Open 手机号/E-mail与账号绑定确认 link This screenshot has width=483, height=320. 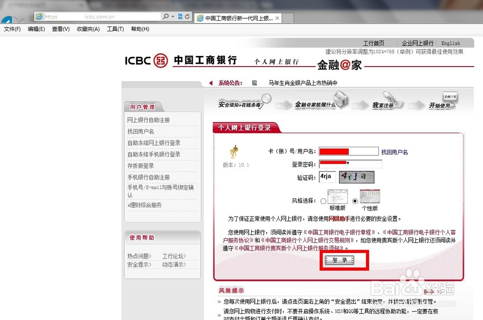pyautogui.click(x=160, y=191)
